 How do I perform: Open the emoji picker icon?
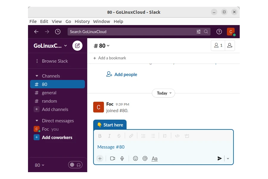click(x=135, y=158)
